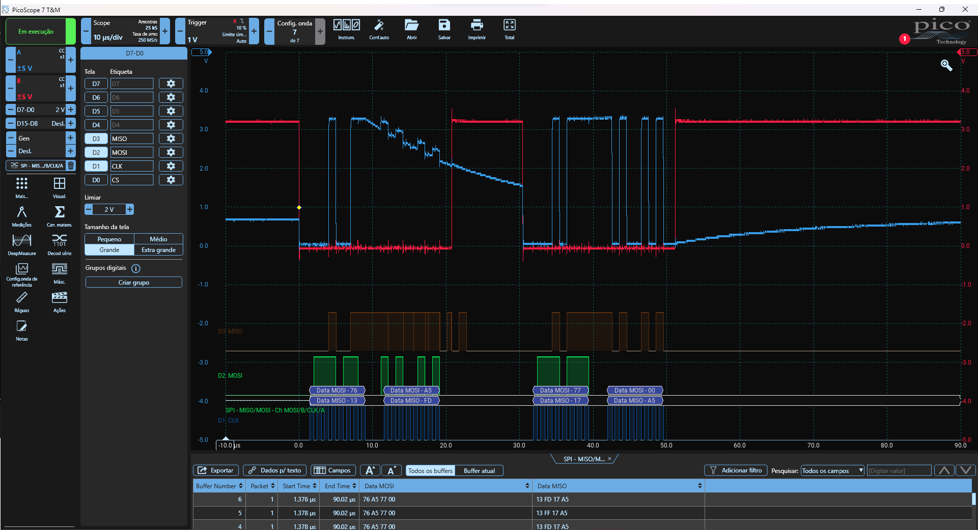978x530 pixels.
Task: Expand channel A ±5 V range panel
Action: coord(40,60)
